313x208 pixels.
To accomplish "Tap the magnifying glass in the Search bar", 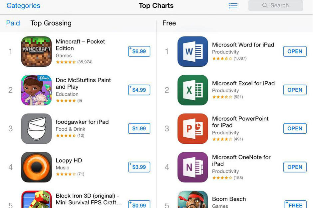I will tap(265, 5).
